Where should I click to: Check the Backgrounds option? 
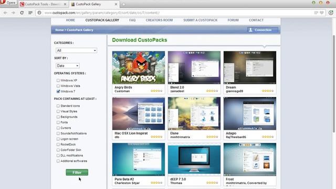pyautogui.click(x=58, y=117)
